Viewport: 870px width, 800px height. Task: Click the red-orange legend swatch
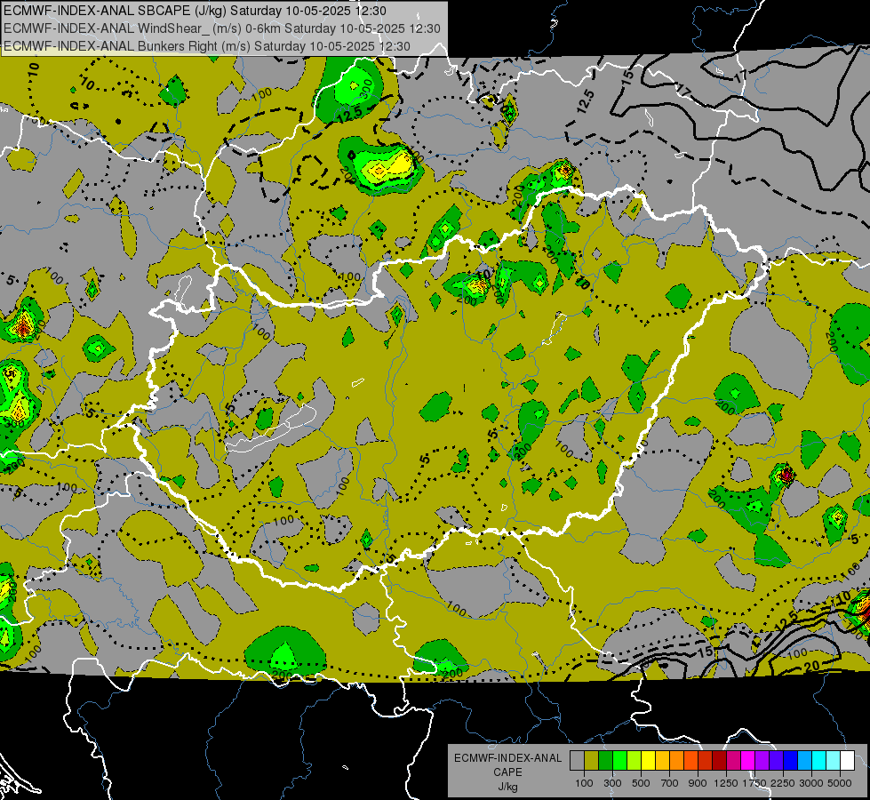690,760
